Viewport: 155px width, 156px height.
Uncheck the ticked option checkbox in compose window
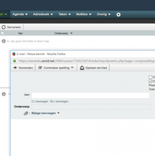click(150, 81)
